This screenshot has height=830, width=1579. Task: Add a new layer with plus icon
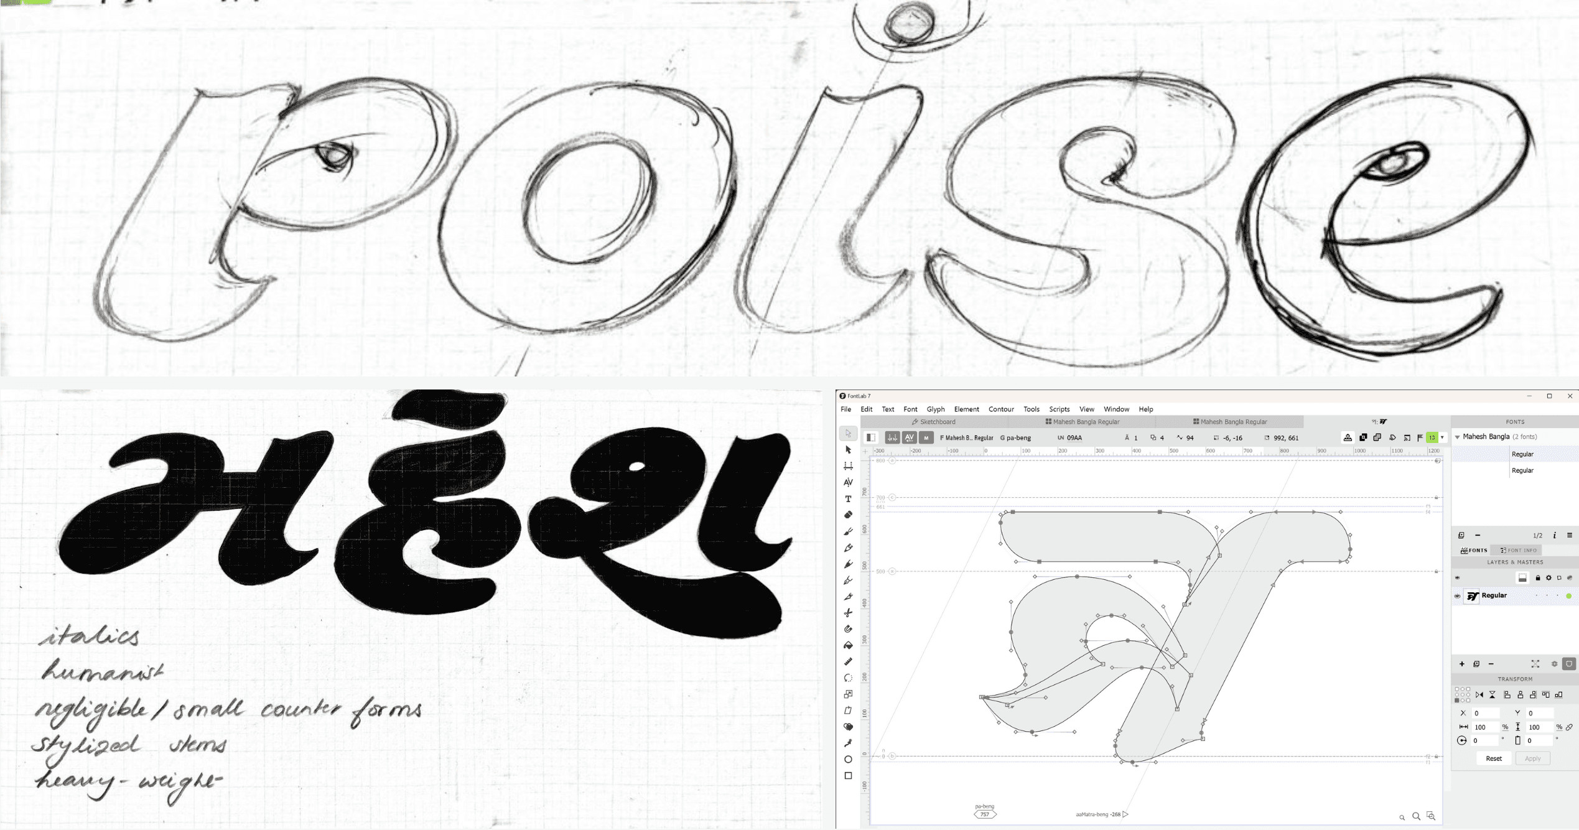tap(1462, 664)
